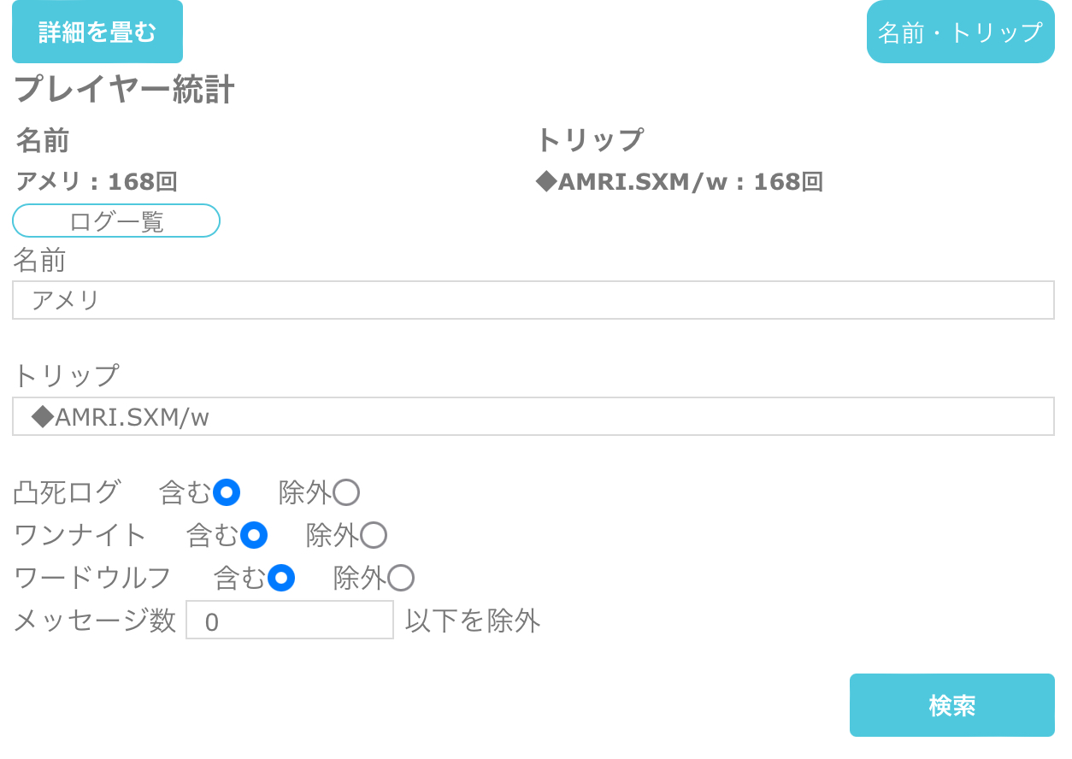Select 除外 radio for ワードウルフ
Image resolution: width=1072 pixels, height=759 pixels.
click(x=401, y=578)
